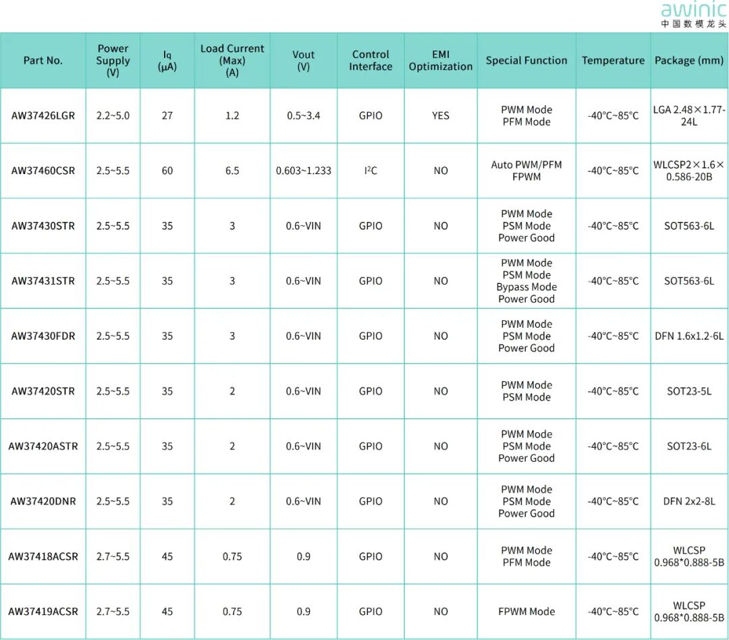Click the DFN 1.6x1.2-6L package cell
Image resolution: width=729 pixels, height=640 pixels.
pos(689,336)
